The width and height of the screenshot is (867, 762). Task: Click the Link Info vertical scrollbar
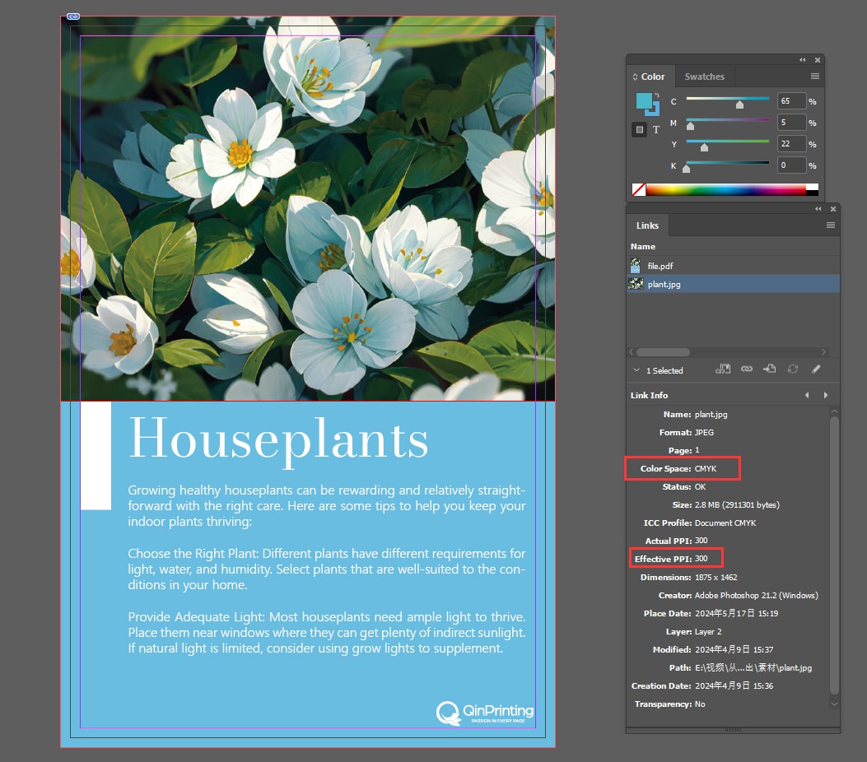pyautogui.click(x=834, y=555)
